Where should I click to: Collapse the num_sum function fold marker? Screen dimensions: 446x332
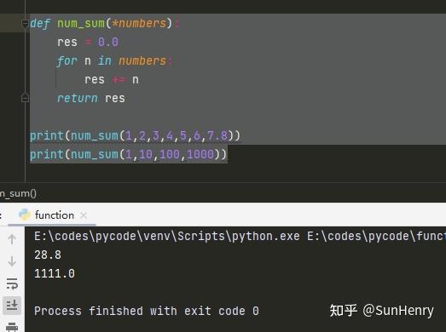click(x=25, y=23)
